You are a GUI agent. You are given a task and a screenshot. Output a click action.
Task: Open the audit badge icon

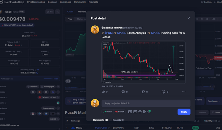[x=58, y=103]
